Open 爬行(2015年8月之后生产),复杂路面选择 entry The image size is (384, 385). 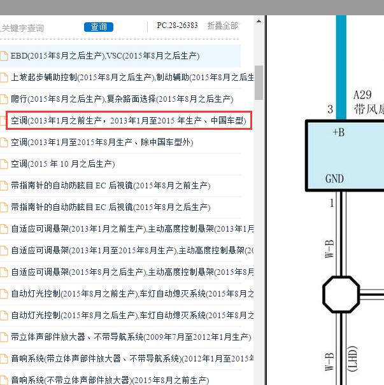(122, 99)
